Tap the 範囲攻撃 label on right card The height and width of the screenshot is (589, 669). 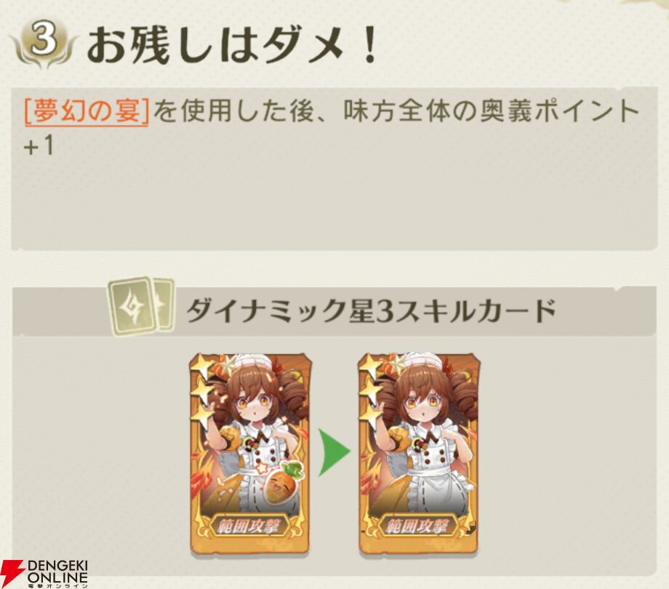417,527
